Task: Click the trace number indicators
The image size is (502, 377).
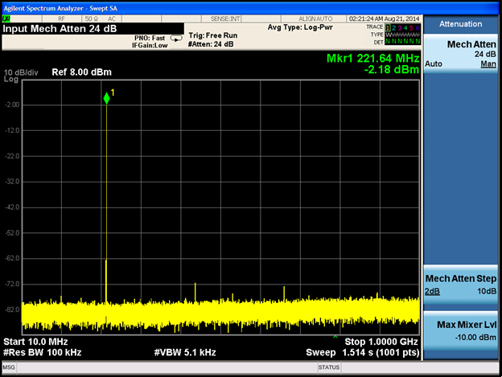Action: 401,27
